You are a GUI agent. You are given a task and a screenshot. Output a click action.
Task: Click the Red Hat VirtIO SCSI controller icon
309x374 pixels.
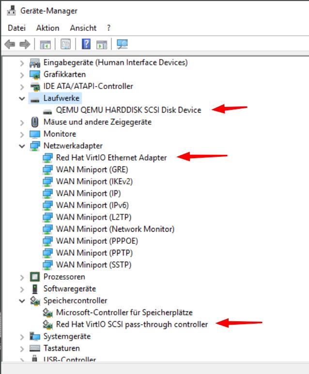pos(47,325)
